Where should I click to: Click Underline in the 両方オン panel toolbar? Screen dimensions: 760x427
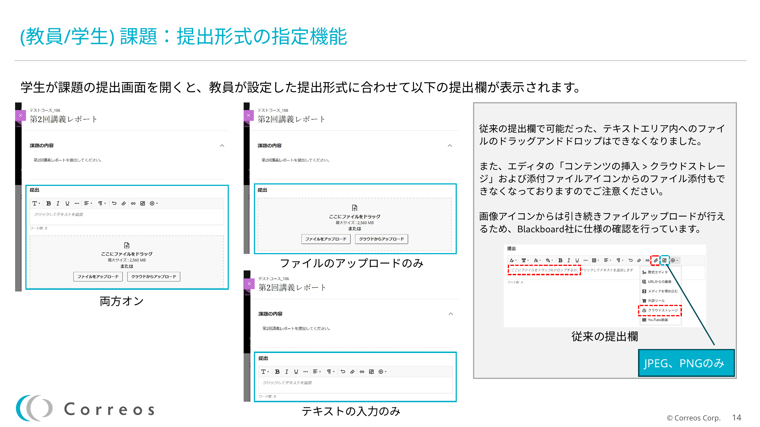[x=67, y=203]
